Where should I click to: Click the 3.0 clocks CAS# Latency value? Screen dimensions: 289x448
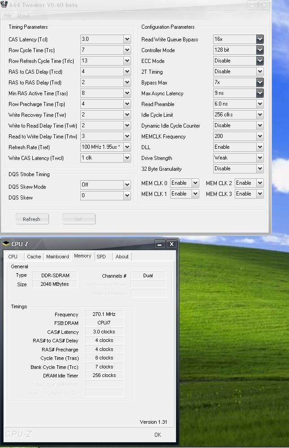[x=104, y=332]
